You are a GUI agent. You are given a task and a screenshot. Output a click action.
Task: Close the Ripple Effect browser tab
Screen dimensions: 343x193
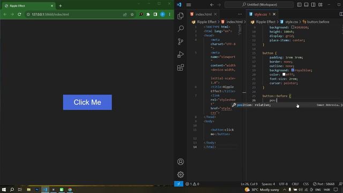click(52, 6)
